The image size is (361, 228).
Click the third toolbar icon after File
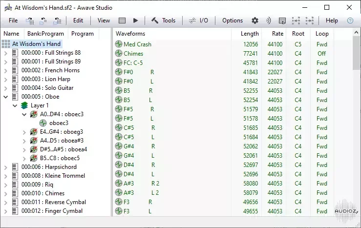57,21
